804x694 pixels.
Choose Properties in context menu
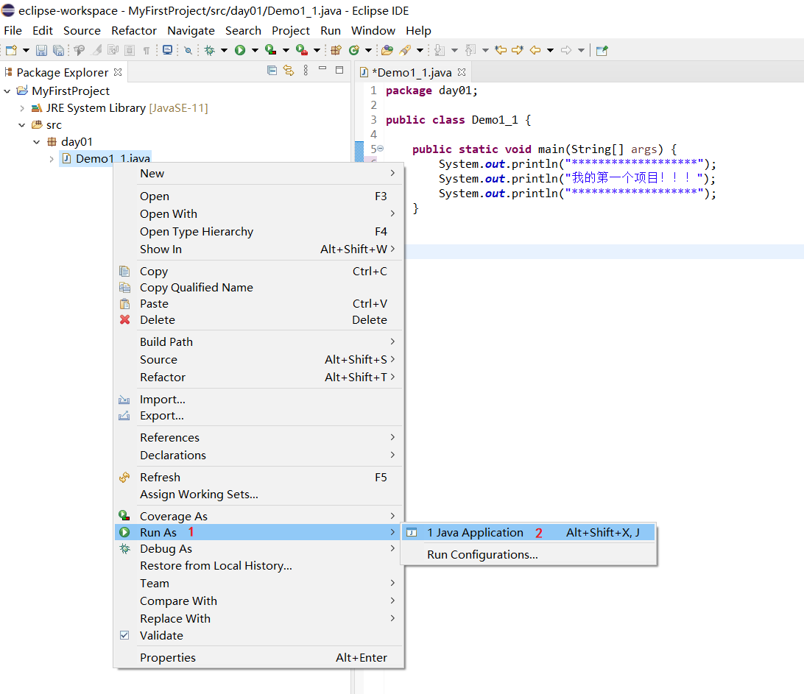pyautogui.click(x=258, y=658)
